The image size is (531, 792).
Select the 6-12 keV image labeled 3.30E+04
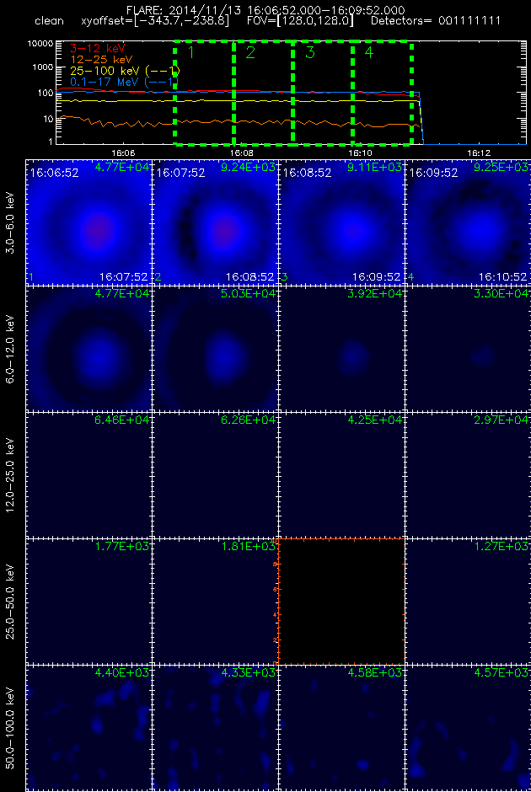[468, 348]
